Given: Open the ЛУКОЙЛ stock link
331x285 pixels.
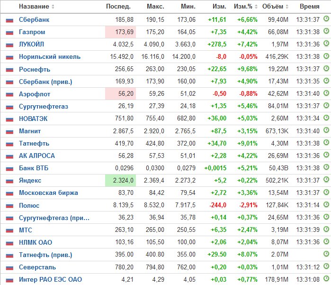Looking at the screenshot, I should coord(31,44).
